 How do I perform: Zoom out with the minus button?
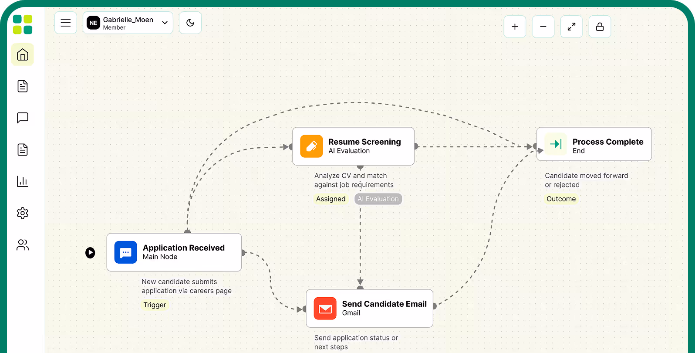543,27
